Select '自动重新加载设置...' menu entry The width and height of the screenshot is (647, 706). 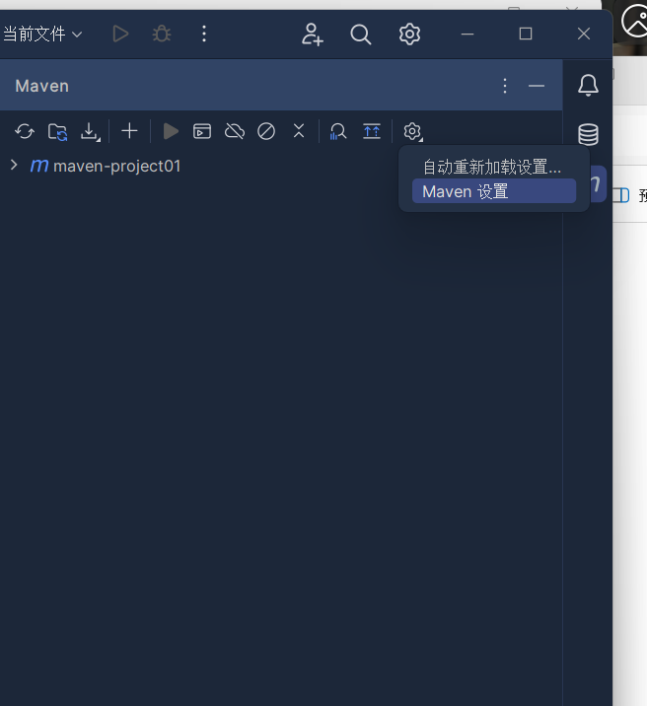pos(494,167)
